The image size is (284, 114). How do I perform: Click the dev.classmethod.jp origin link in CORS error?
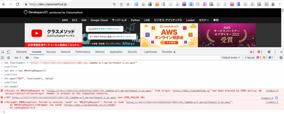tap(191, 91)
